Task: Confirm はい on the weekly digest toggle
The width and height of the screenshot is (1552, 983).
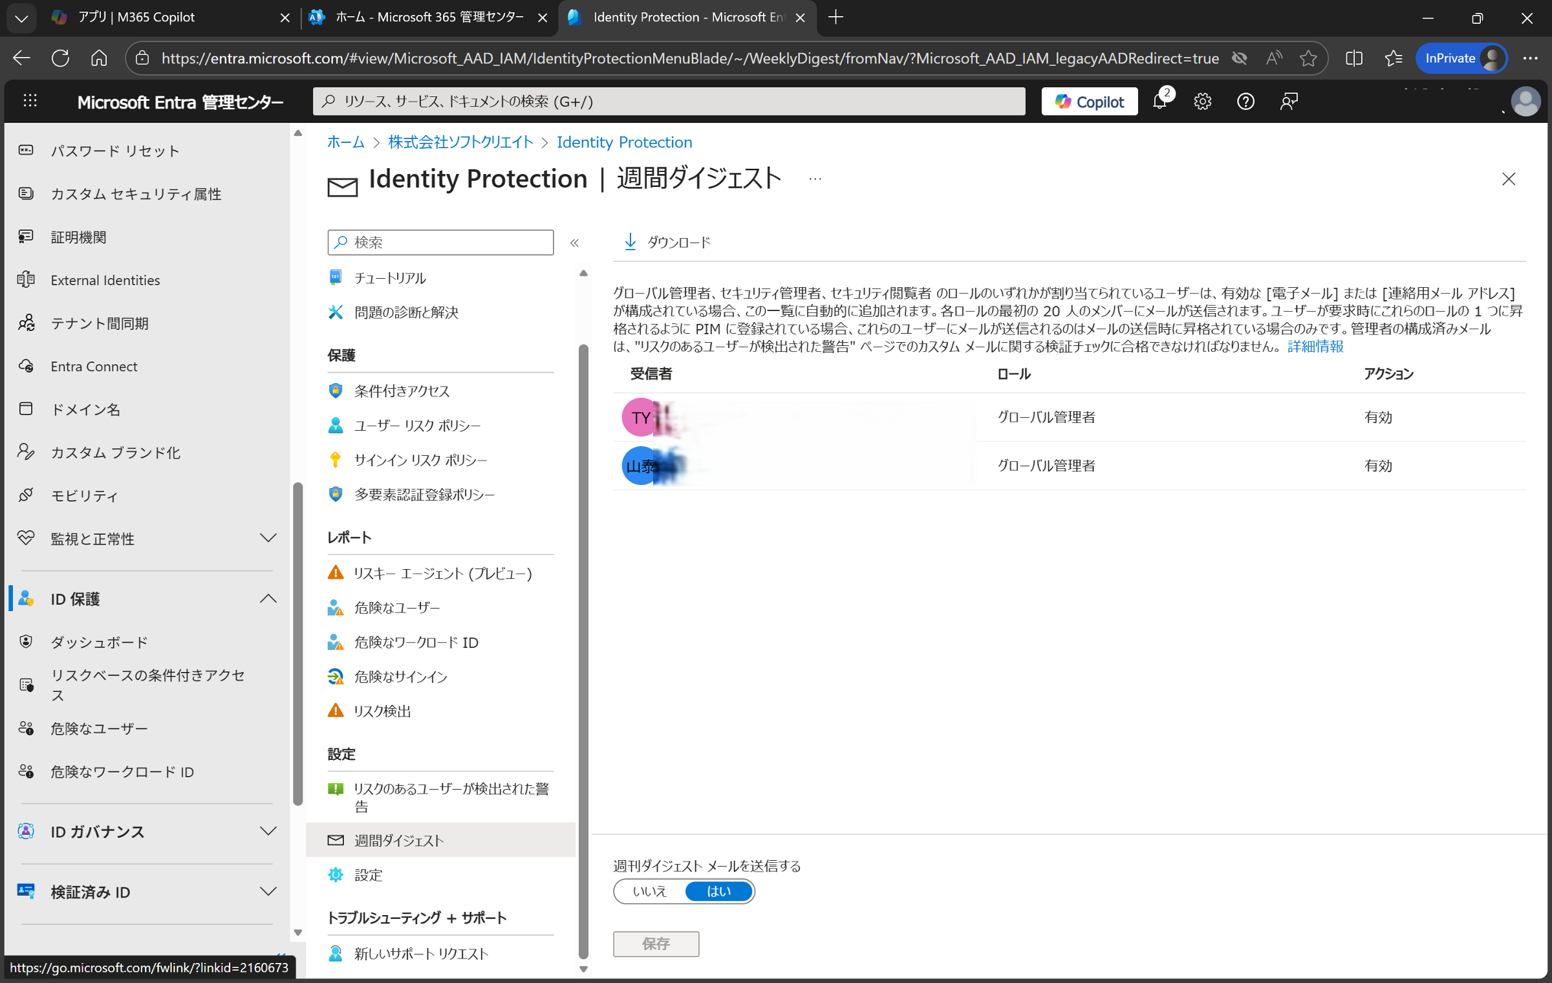Action: click(719, 891)
